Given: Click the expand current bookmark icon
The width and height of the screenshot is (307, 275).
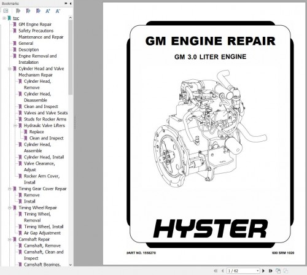Looking at the screenshot, I should tap(18, 11).
